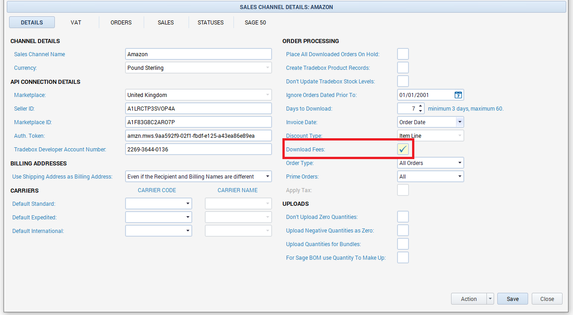
Task: Tick Place All Downloaded Orders On Hold
Action: coord(403,54)
